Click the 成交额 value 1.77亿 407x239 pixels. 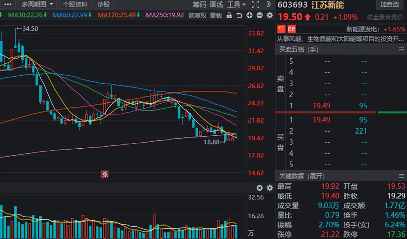coord(395,206)
